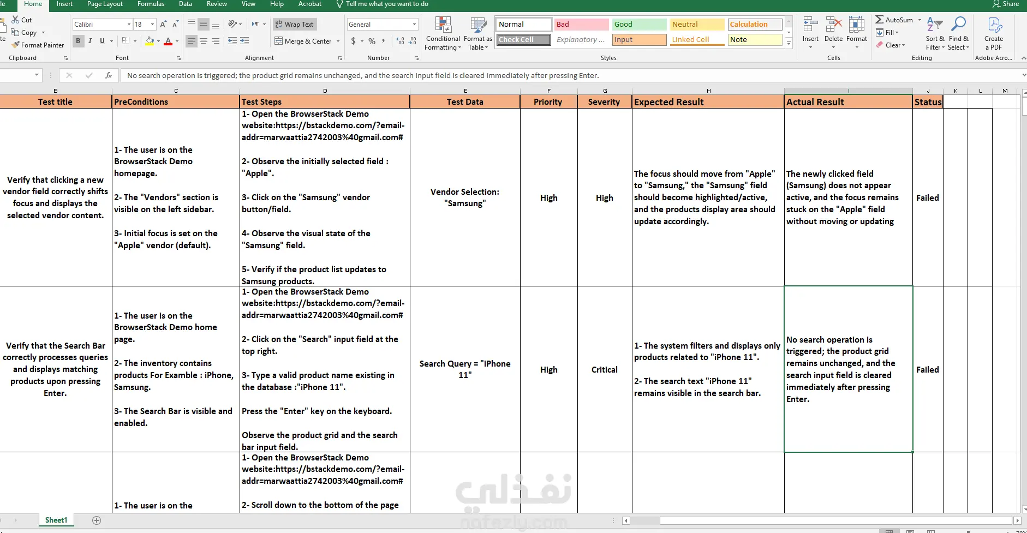Click Increase Decimal icon

click(401, 41)
